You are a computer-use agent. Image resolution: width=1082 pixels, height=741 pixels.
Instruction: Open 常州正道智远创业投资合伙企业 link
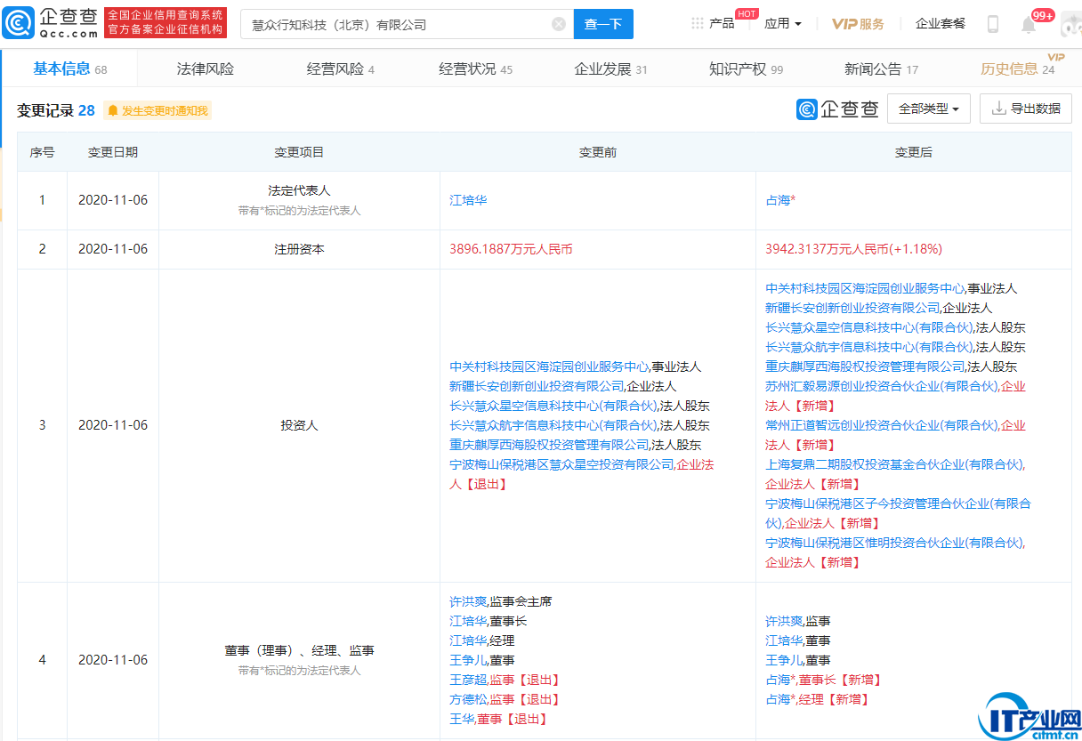[x=882, y=425]
